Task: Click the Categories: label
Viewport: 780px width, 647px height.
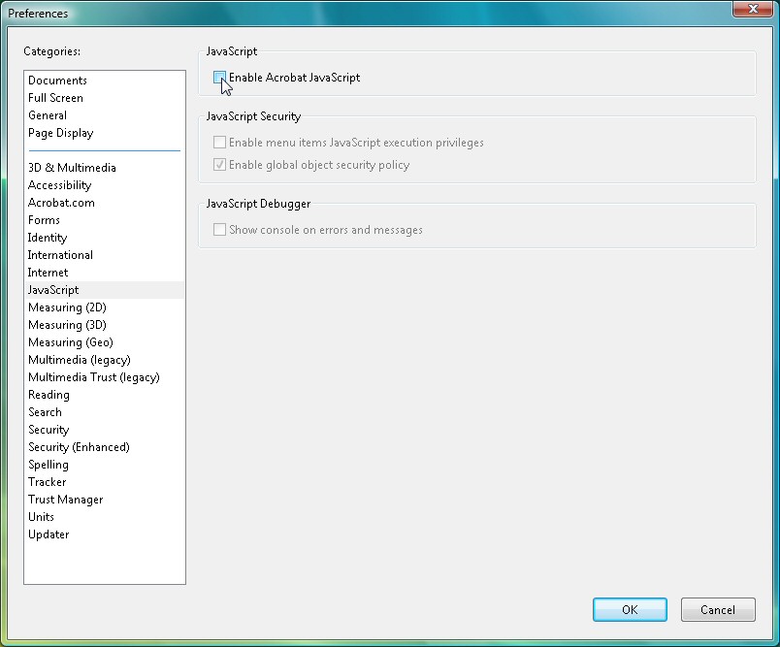Action: point(51,51)
